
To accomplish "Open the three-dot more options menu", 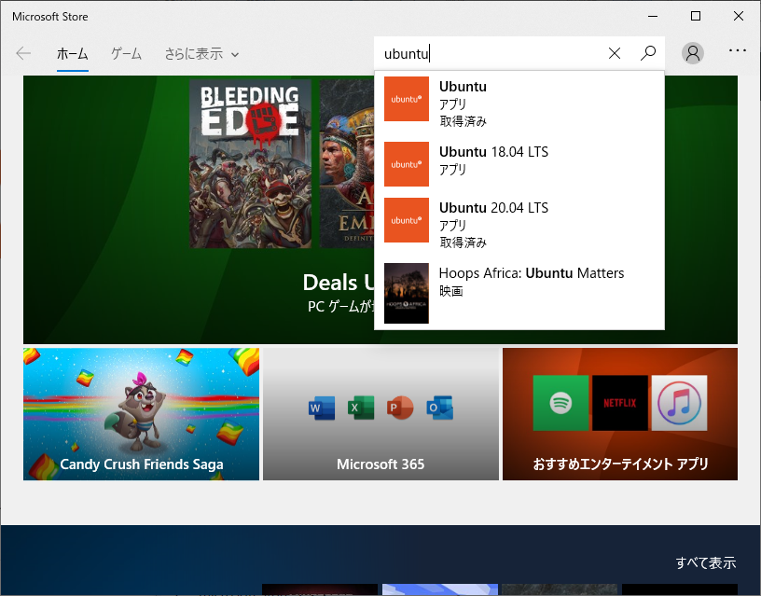I will point(737,50).
